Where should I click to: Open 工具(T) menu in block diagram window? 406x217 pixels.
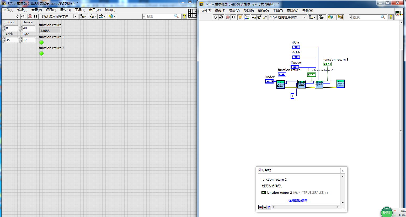[278, 11]
